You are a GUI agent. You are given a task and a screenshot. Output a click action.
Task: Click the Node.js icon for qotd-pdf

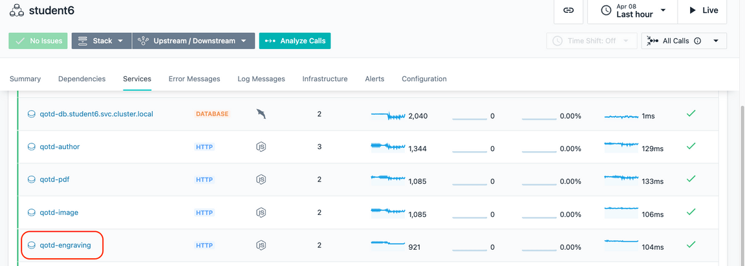coord(261,179)
